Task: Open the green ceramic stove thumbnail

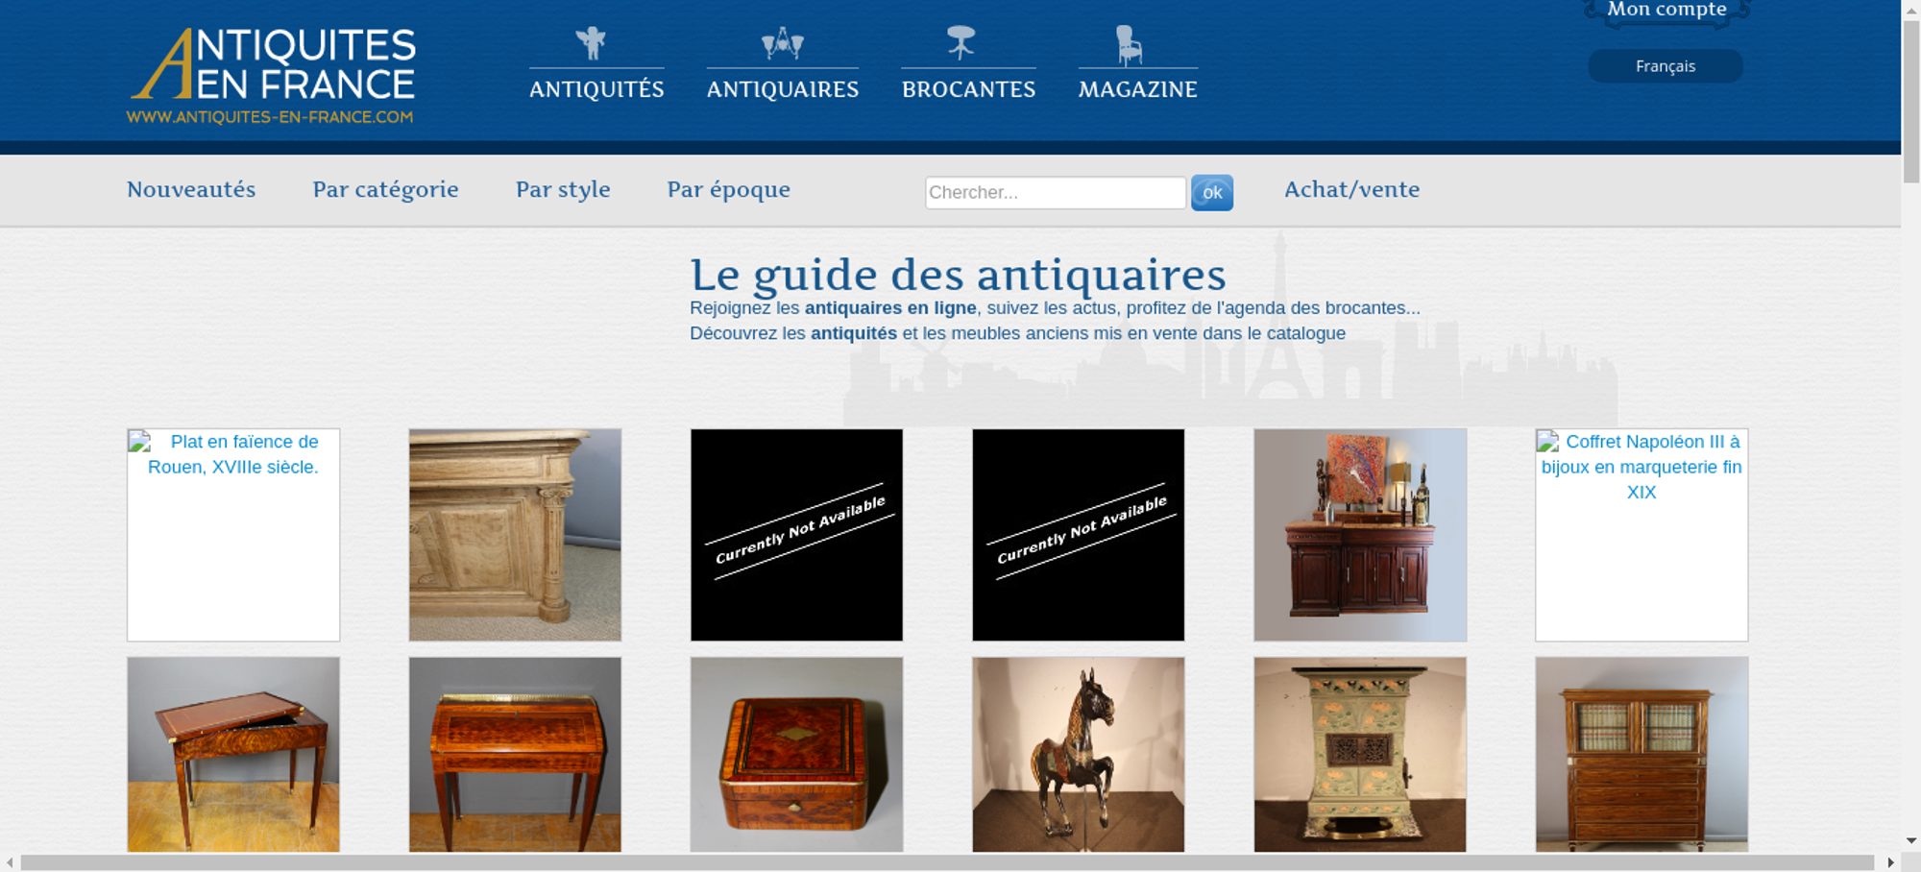Action: coord(1360,754)
